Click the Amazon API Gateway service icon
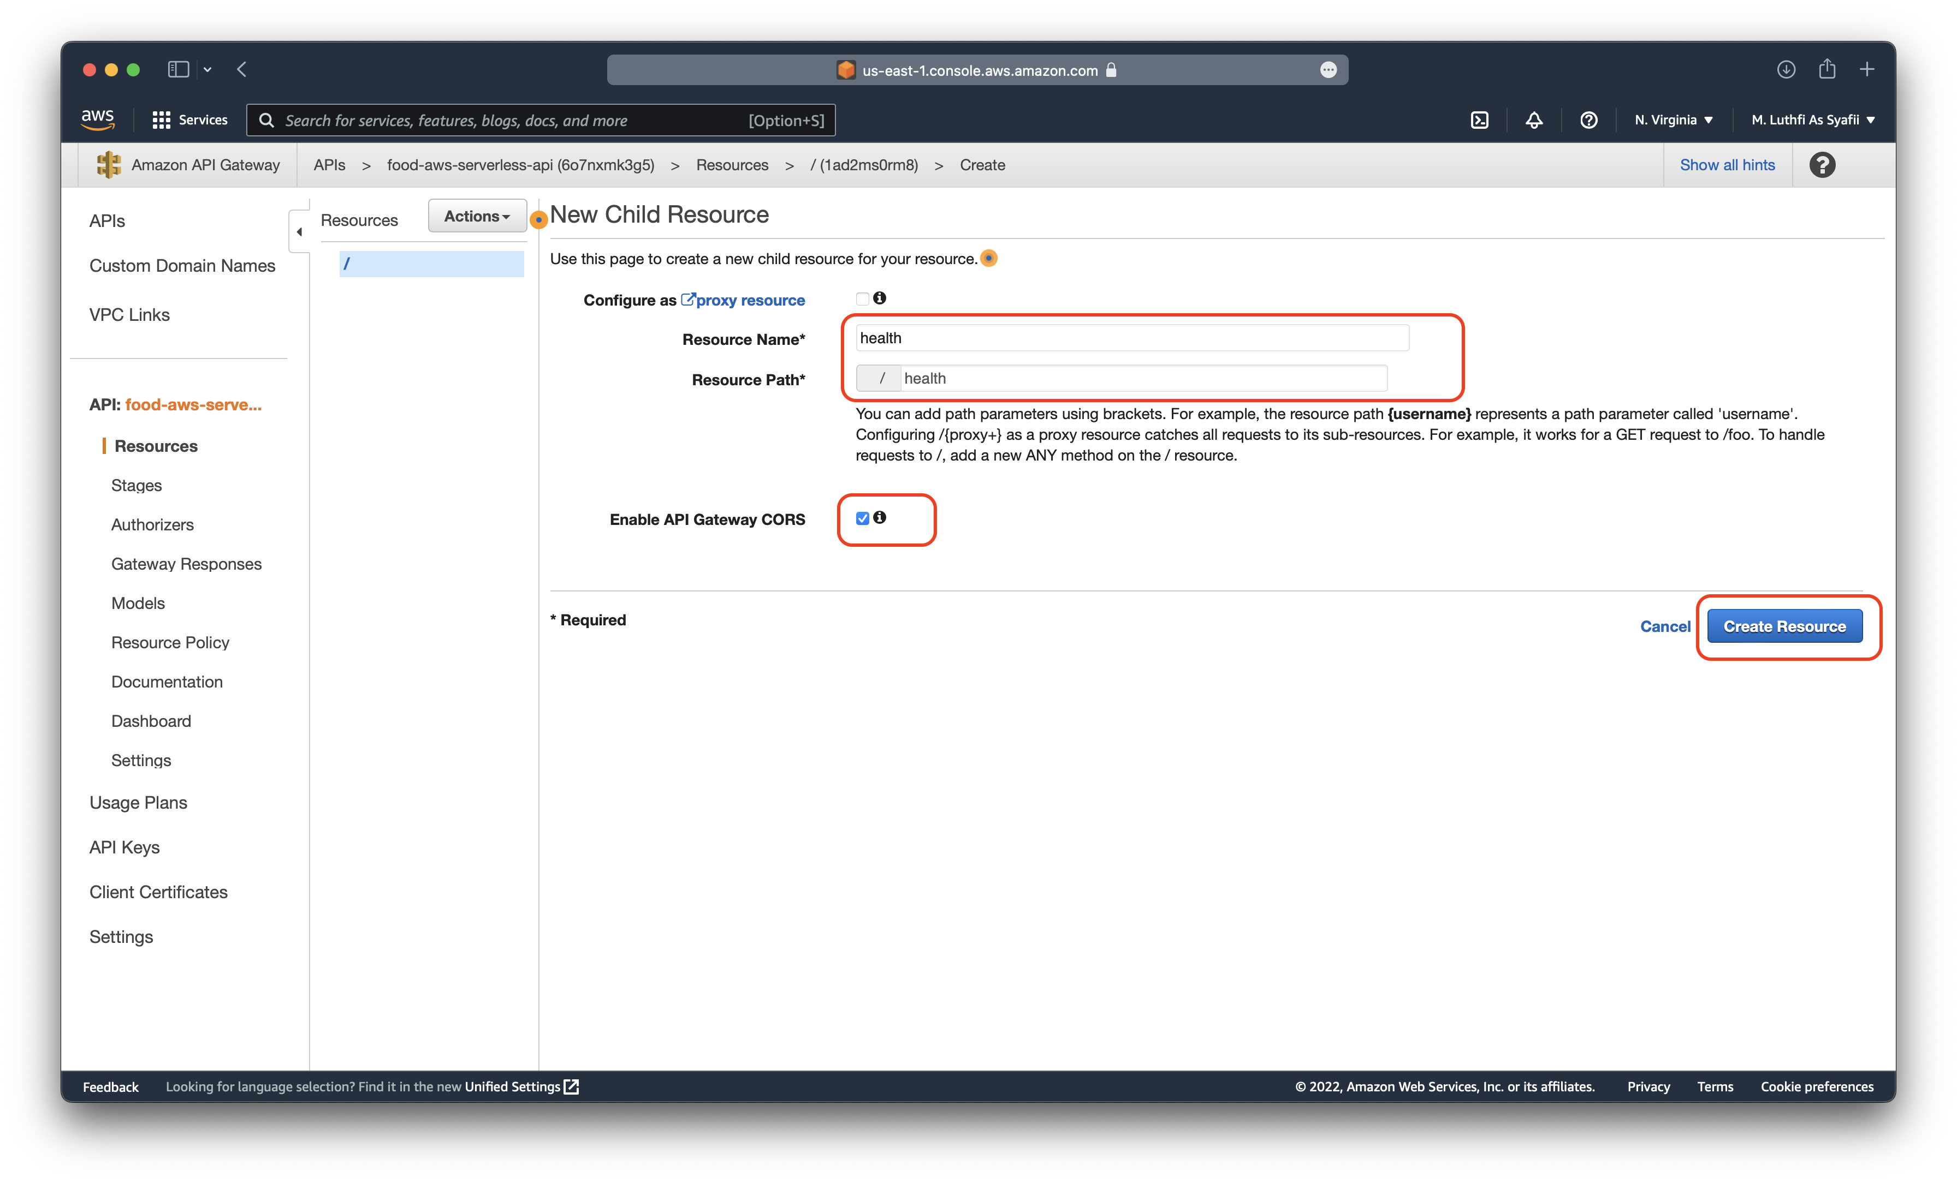1957x1183 pixels. pyautogui.click(x=108, y=165)
